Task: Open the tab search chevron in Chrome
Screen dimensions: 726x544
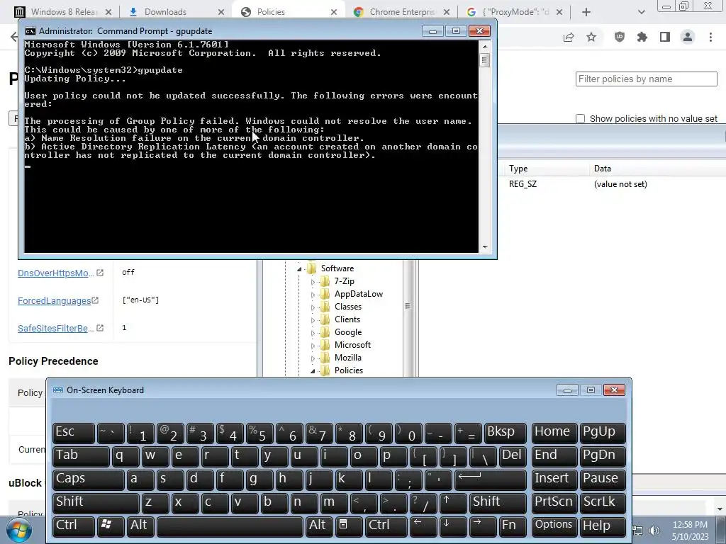Action: click(x=641, y=12)
